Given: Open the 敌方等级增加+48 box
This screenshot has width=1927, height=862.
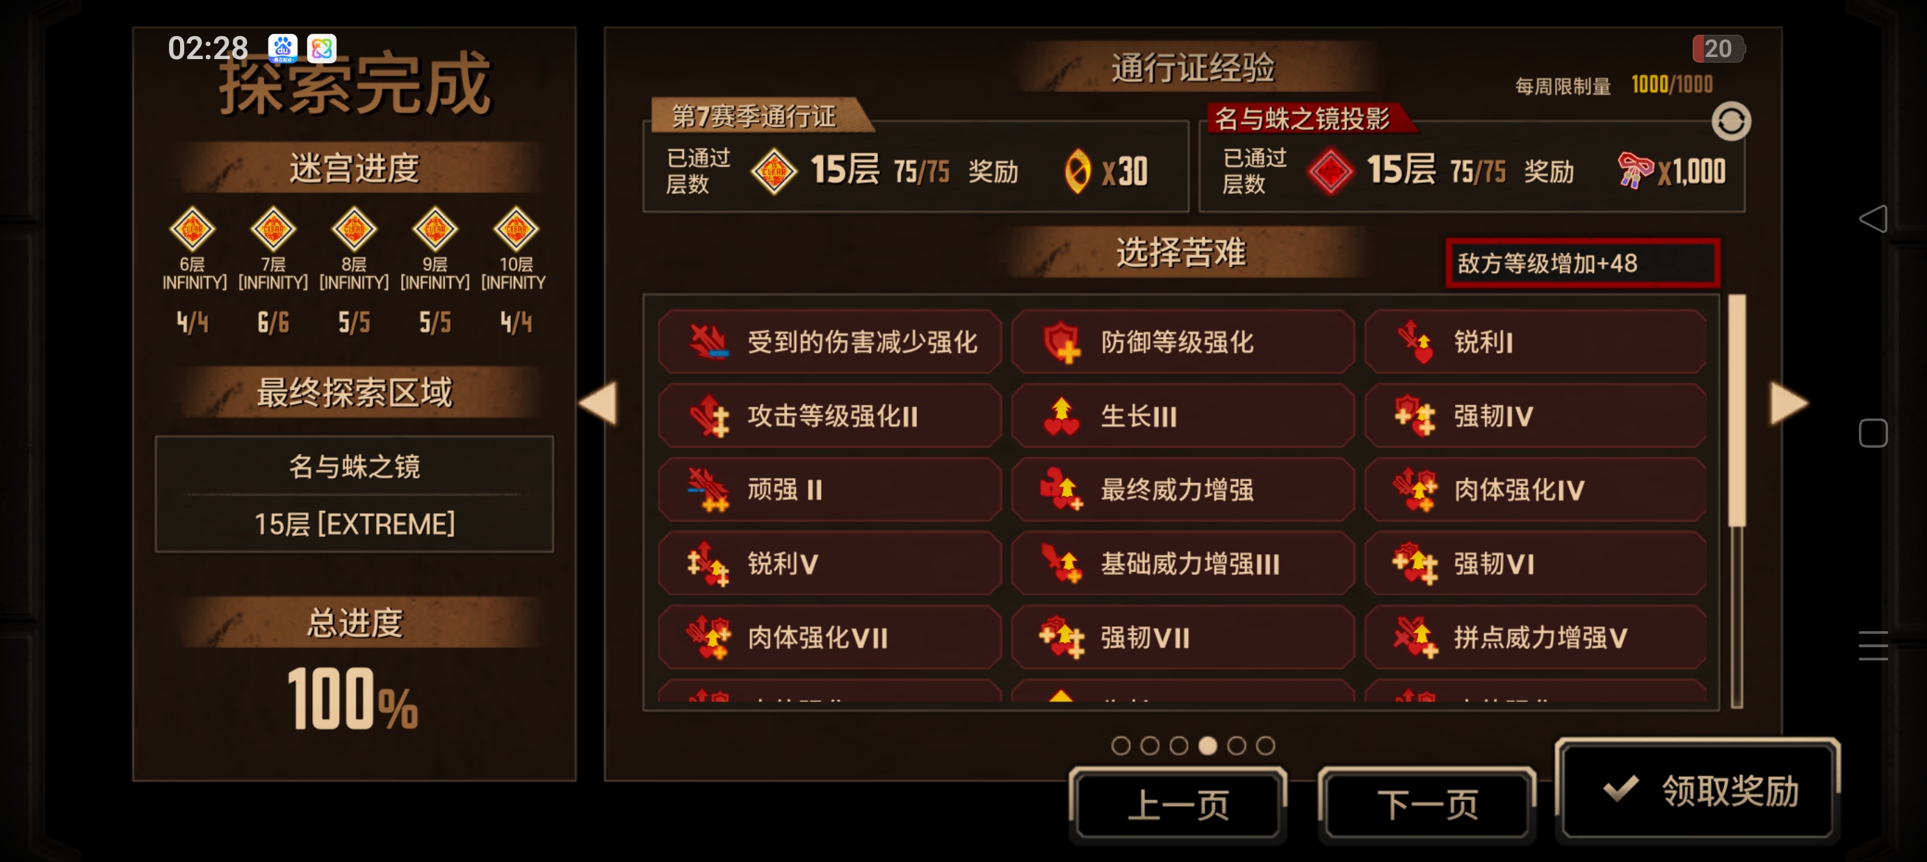Looking at the screenshot, I should click(1582, 263).
